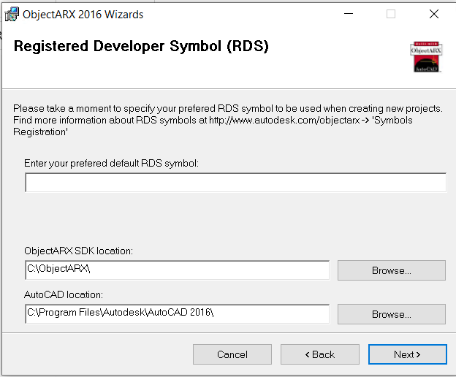Viewport: 456px width, 377px height.
Task: Close the ObjectARX 2016 Wizards window
Action: [x=434, y=14]
